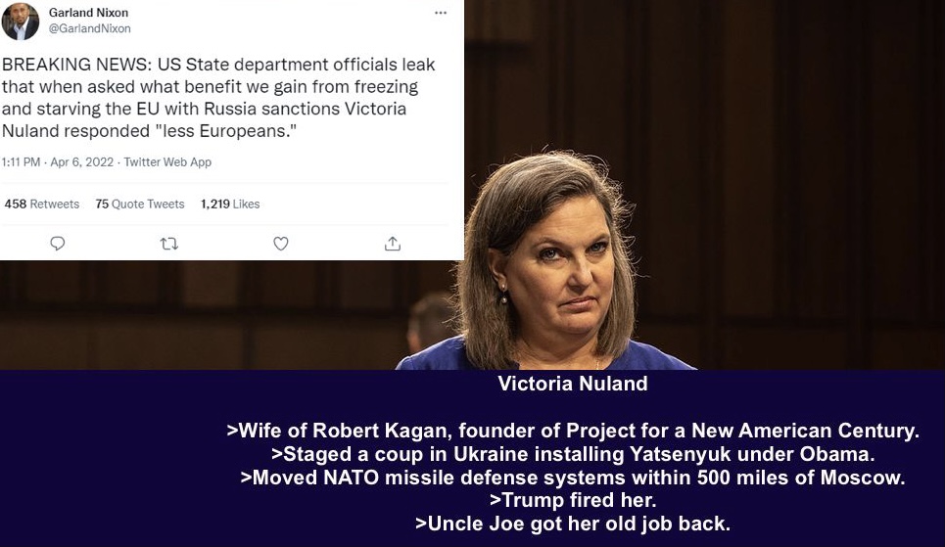Click the line about Robert Kagan
945x547 pixels.
[573, 431]
